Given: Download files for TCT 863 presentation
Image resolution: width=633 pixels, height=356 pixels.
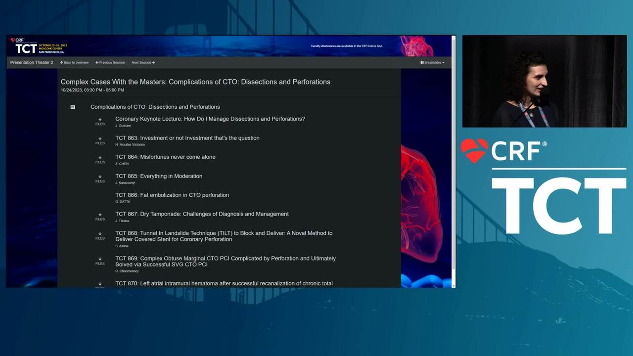Looking at the screenshot, I should 100,141.
